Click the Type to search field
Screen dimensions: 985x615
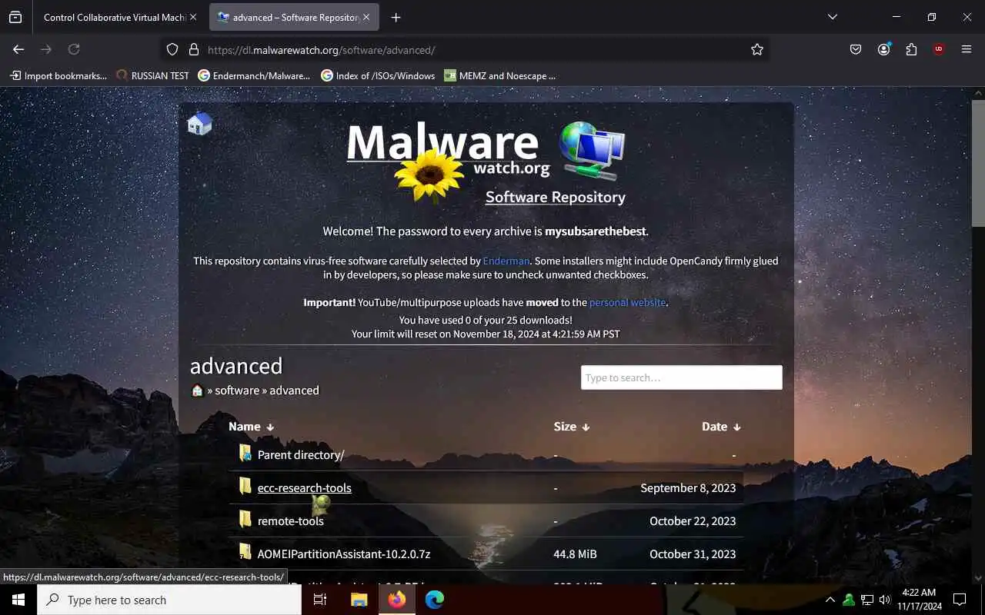pyautogui.click(x=681, y=377)
